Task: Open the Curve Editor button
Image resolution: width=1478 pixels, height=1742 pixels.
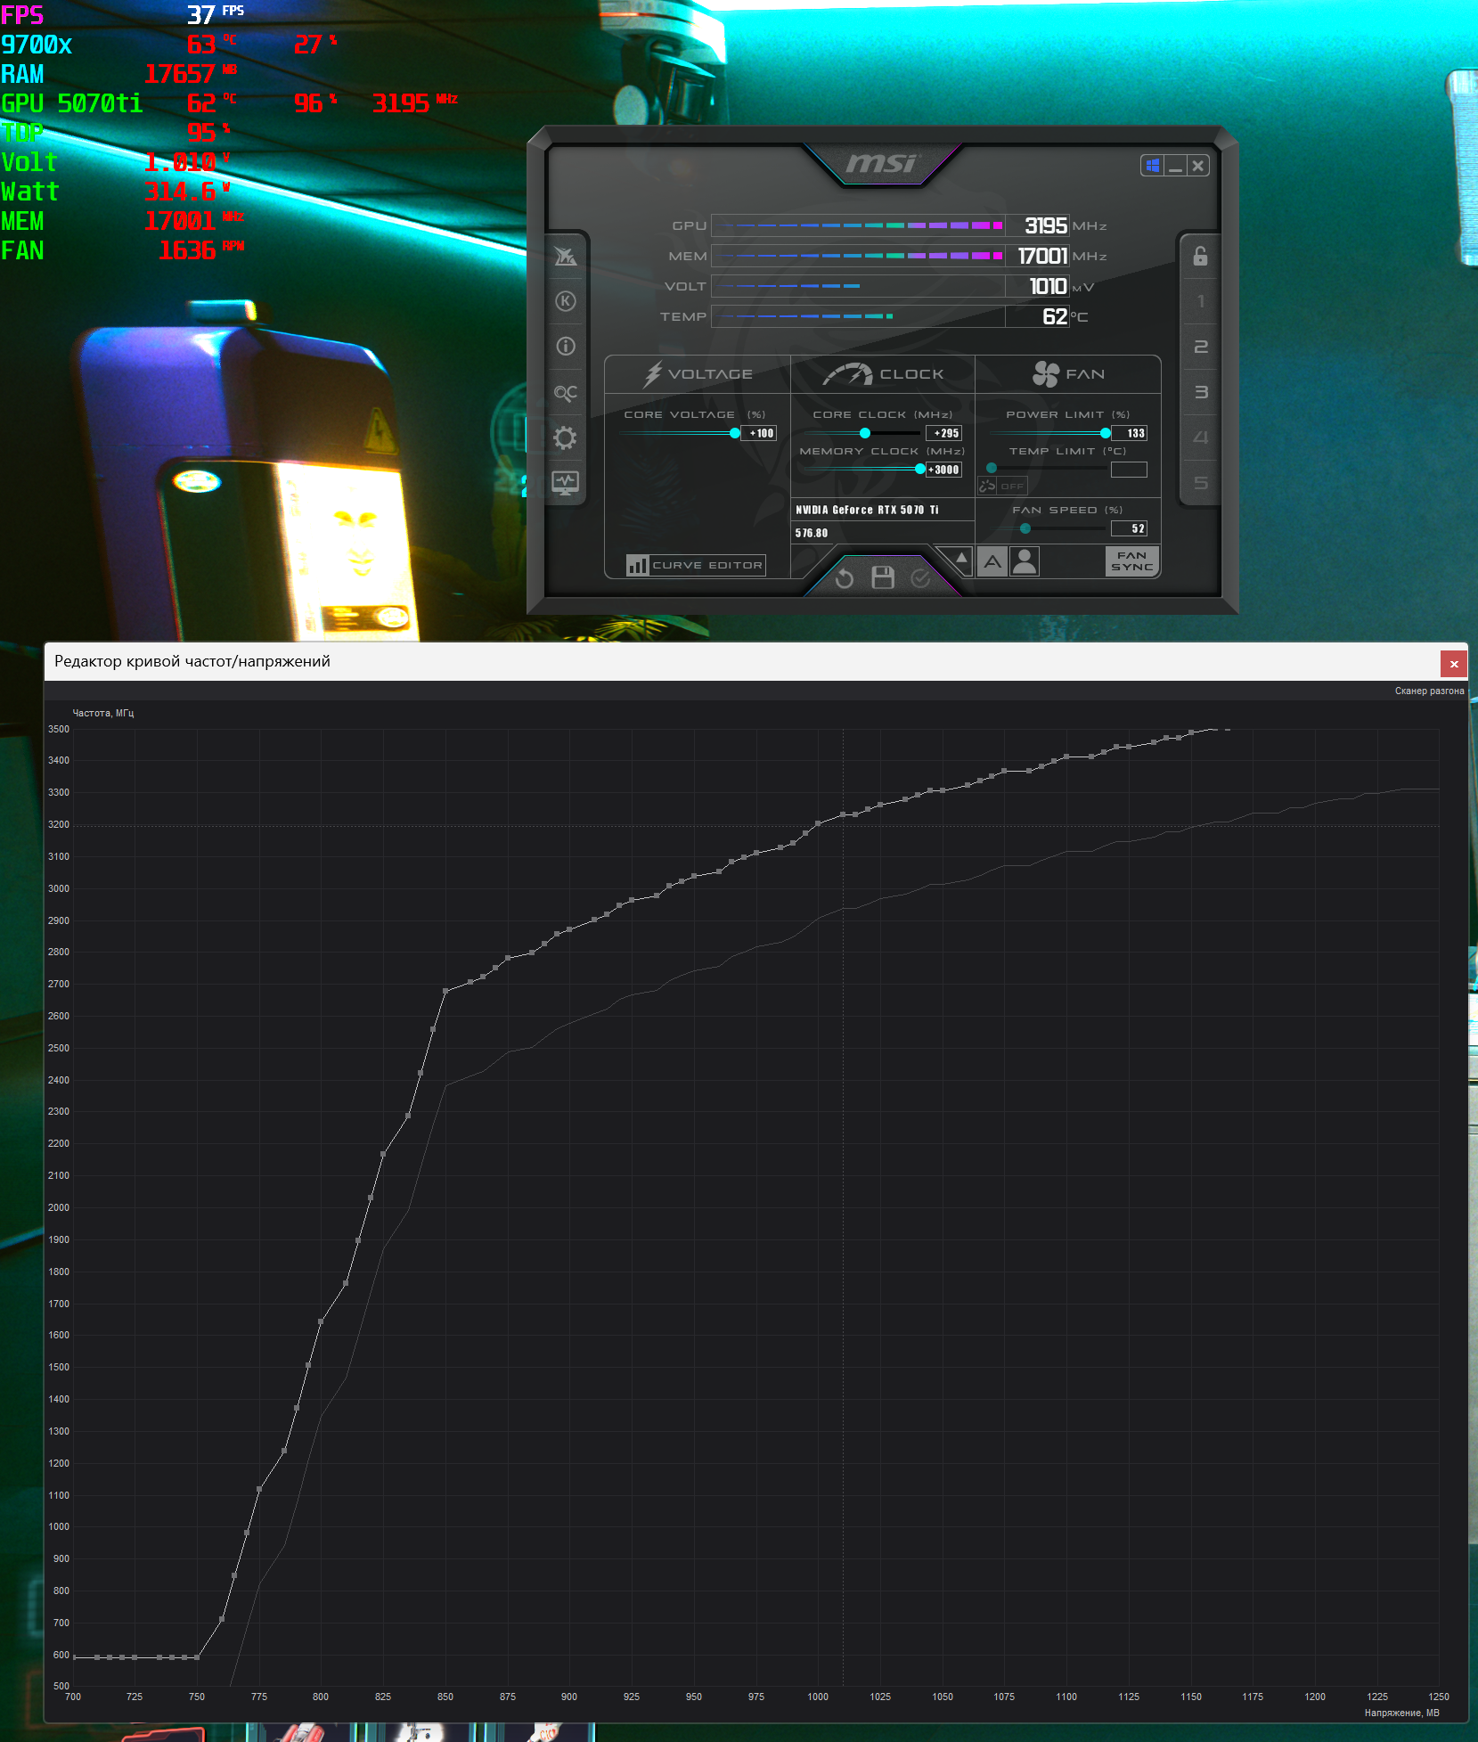Action: pos(696,565)
